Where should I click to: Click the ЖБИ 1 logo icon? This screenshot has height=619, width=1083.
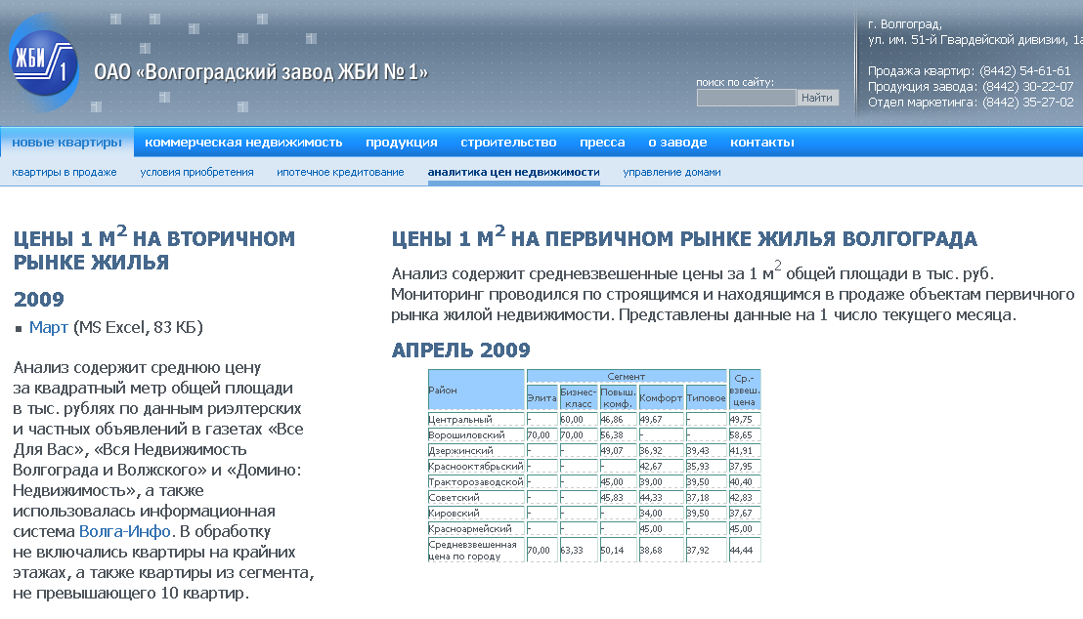(x=45, y=63)
